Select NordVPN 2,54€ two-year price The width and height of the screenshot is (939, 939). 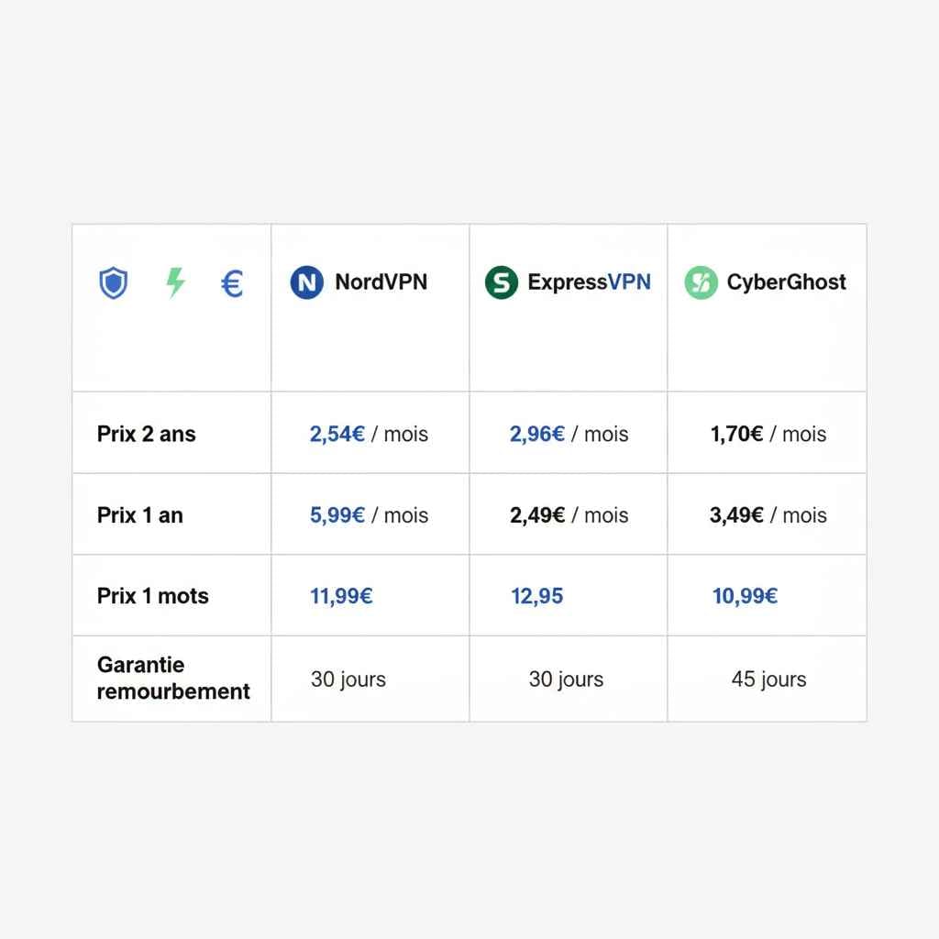coord(337,434)
